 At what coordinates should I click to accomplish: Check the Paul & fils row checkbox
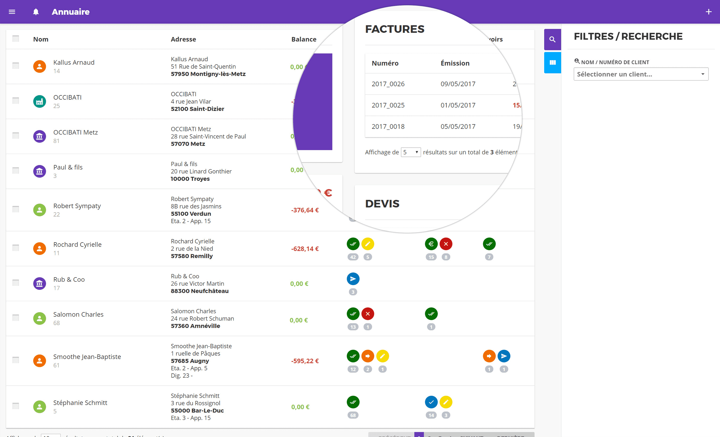[16, 171]
